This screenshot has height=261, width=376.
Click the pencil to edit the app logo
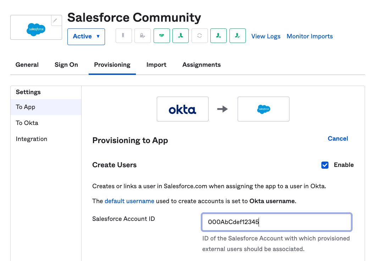point(56,21)
